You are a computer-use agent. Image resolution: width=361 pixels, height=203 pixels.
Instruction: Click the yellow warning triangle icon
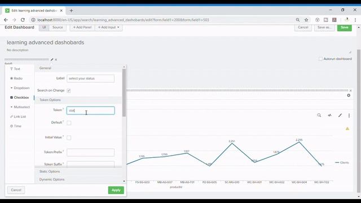click(347, 129)
